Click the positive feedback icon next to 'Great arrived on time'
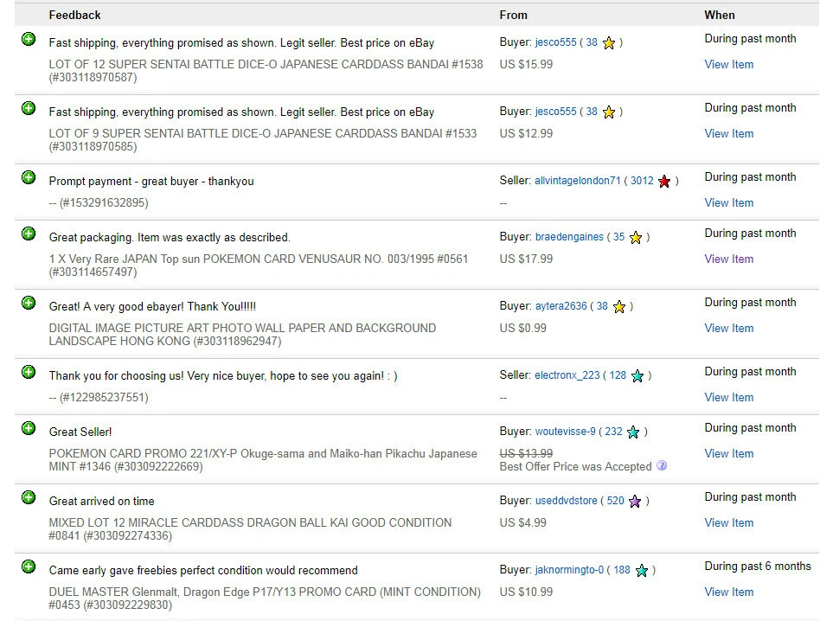 point(29,497)
